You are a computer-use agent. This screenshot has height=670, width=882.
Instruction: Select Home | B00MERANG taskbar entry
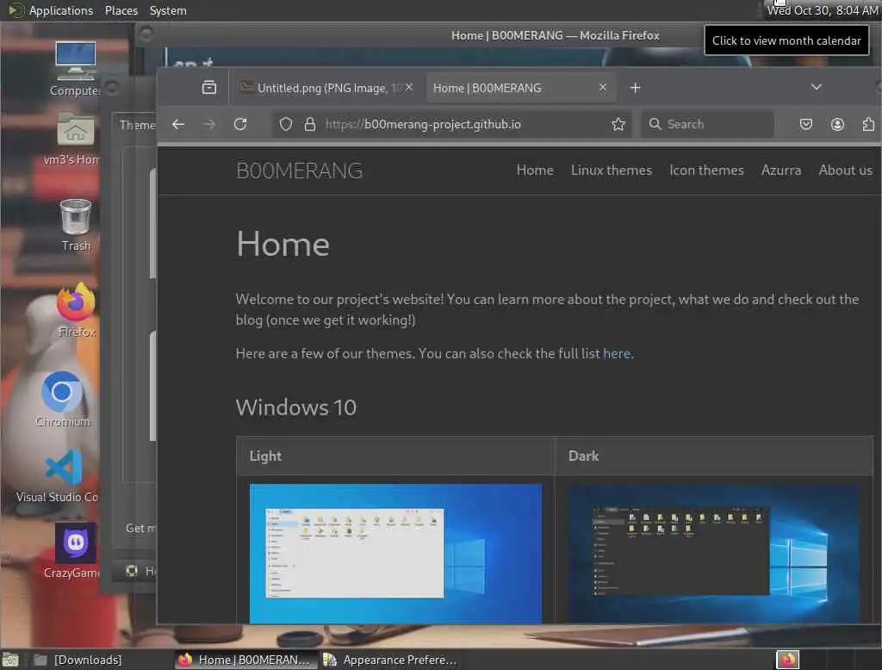coord(245,660)
